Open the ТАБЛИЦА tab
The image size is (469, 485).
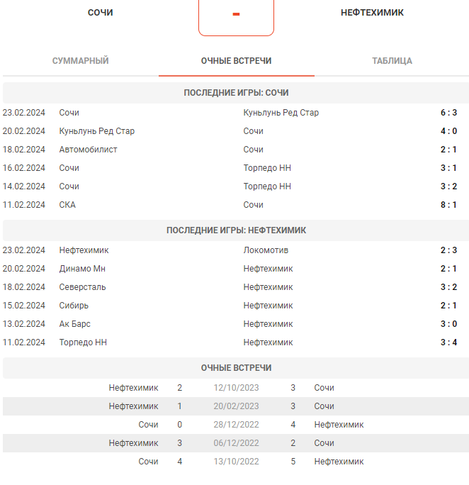pyautogui.click(x=392, y=61)
